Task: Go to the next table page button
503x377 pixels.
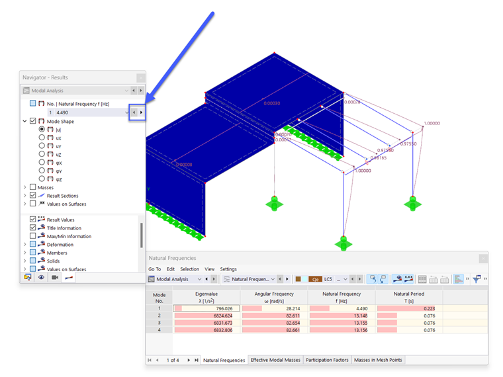Action: coord(189,360)
